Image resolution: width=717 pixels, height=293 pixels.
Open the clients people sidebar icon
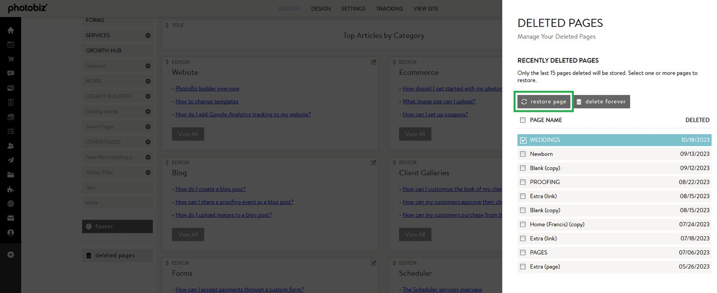pos(11,146)
